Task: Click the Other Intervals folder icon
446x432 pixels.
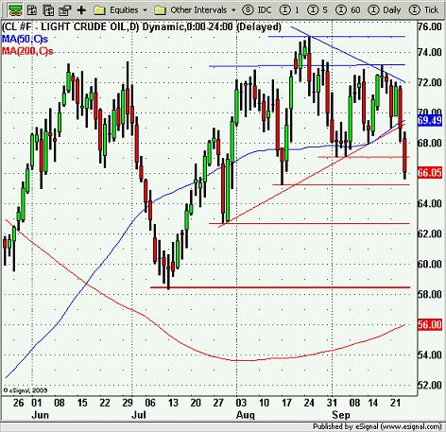Action: (x=160, y=10)
